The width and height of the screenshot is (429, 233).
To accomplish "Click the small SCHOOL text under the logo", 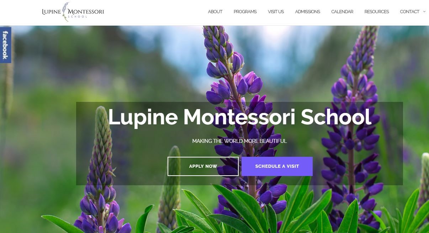I will [77, 17].
